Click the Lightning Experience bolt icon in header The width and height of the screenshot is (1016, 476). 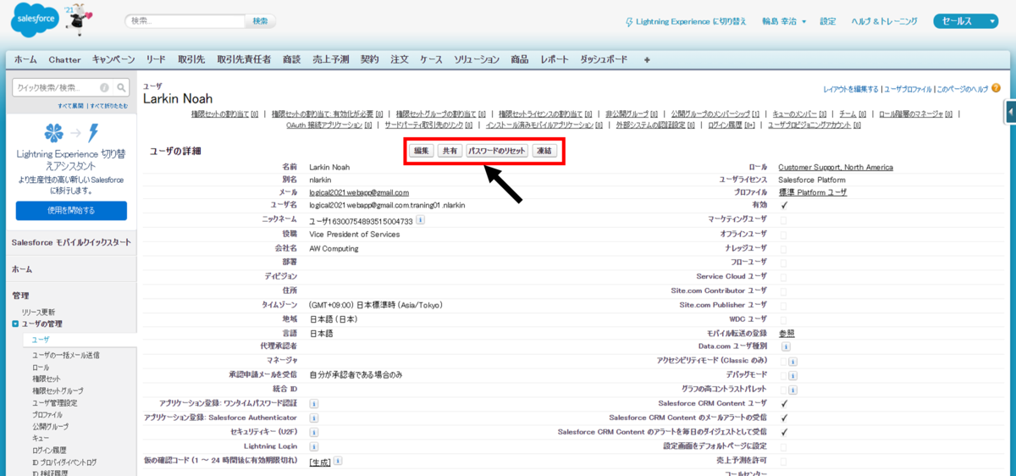point(628,21)
